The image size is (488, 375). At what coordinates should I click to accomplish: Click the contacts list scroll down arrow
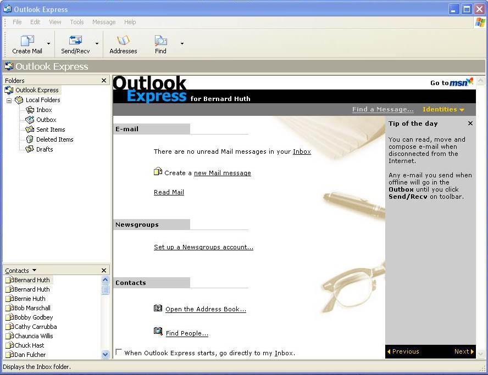pyautogui.click(x=105, y=355)
